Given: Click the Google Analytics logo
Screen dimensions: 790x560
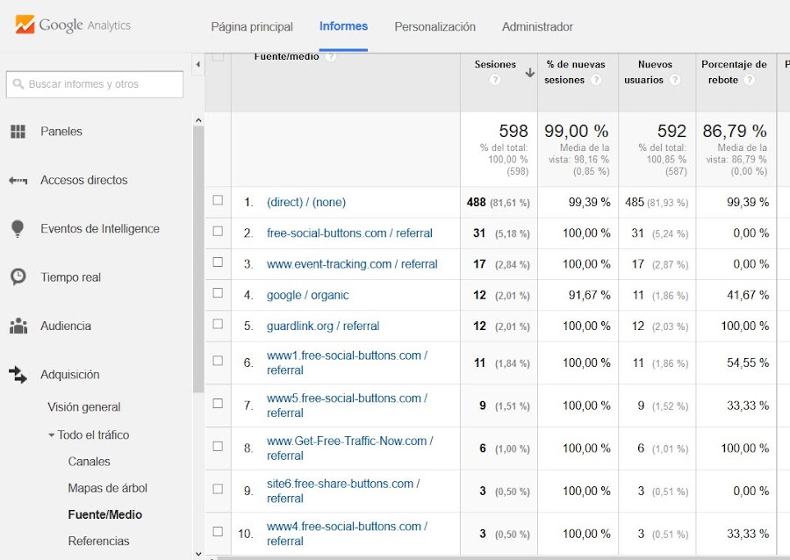Looking at the screenshot, I should (x=73, y=25).
